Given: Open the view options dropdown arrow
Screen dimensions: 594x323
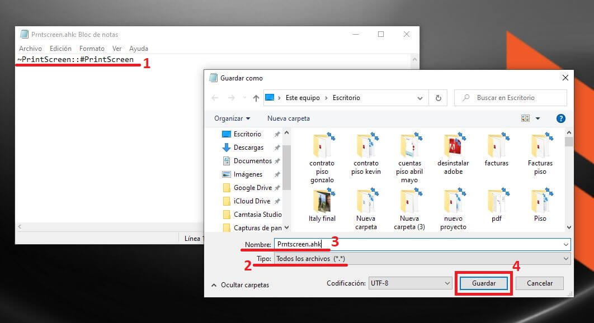Looking at the screenshot, I should coord(538,118).
